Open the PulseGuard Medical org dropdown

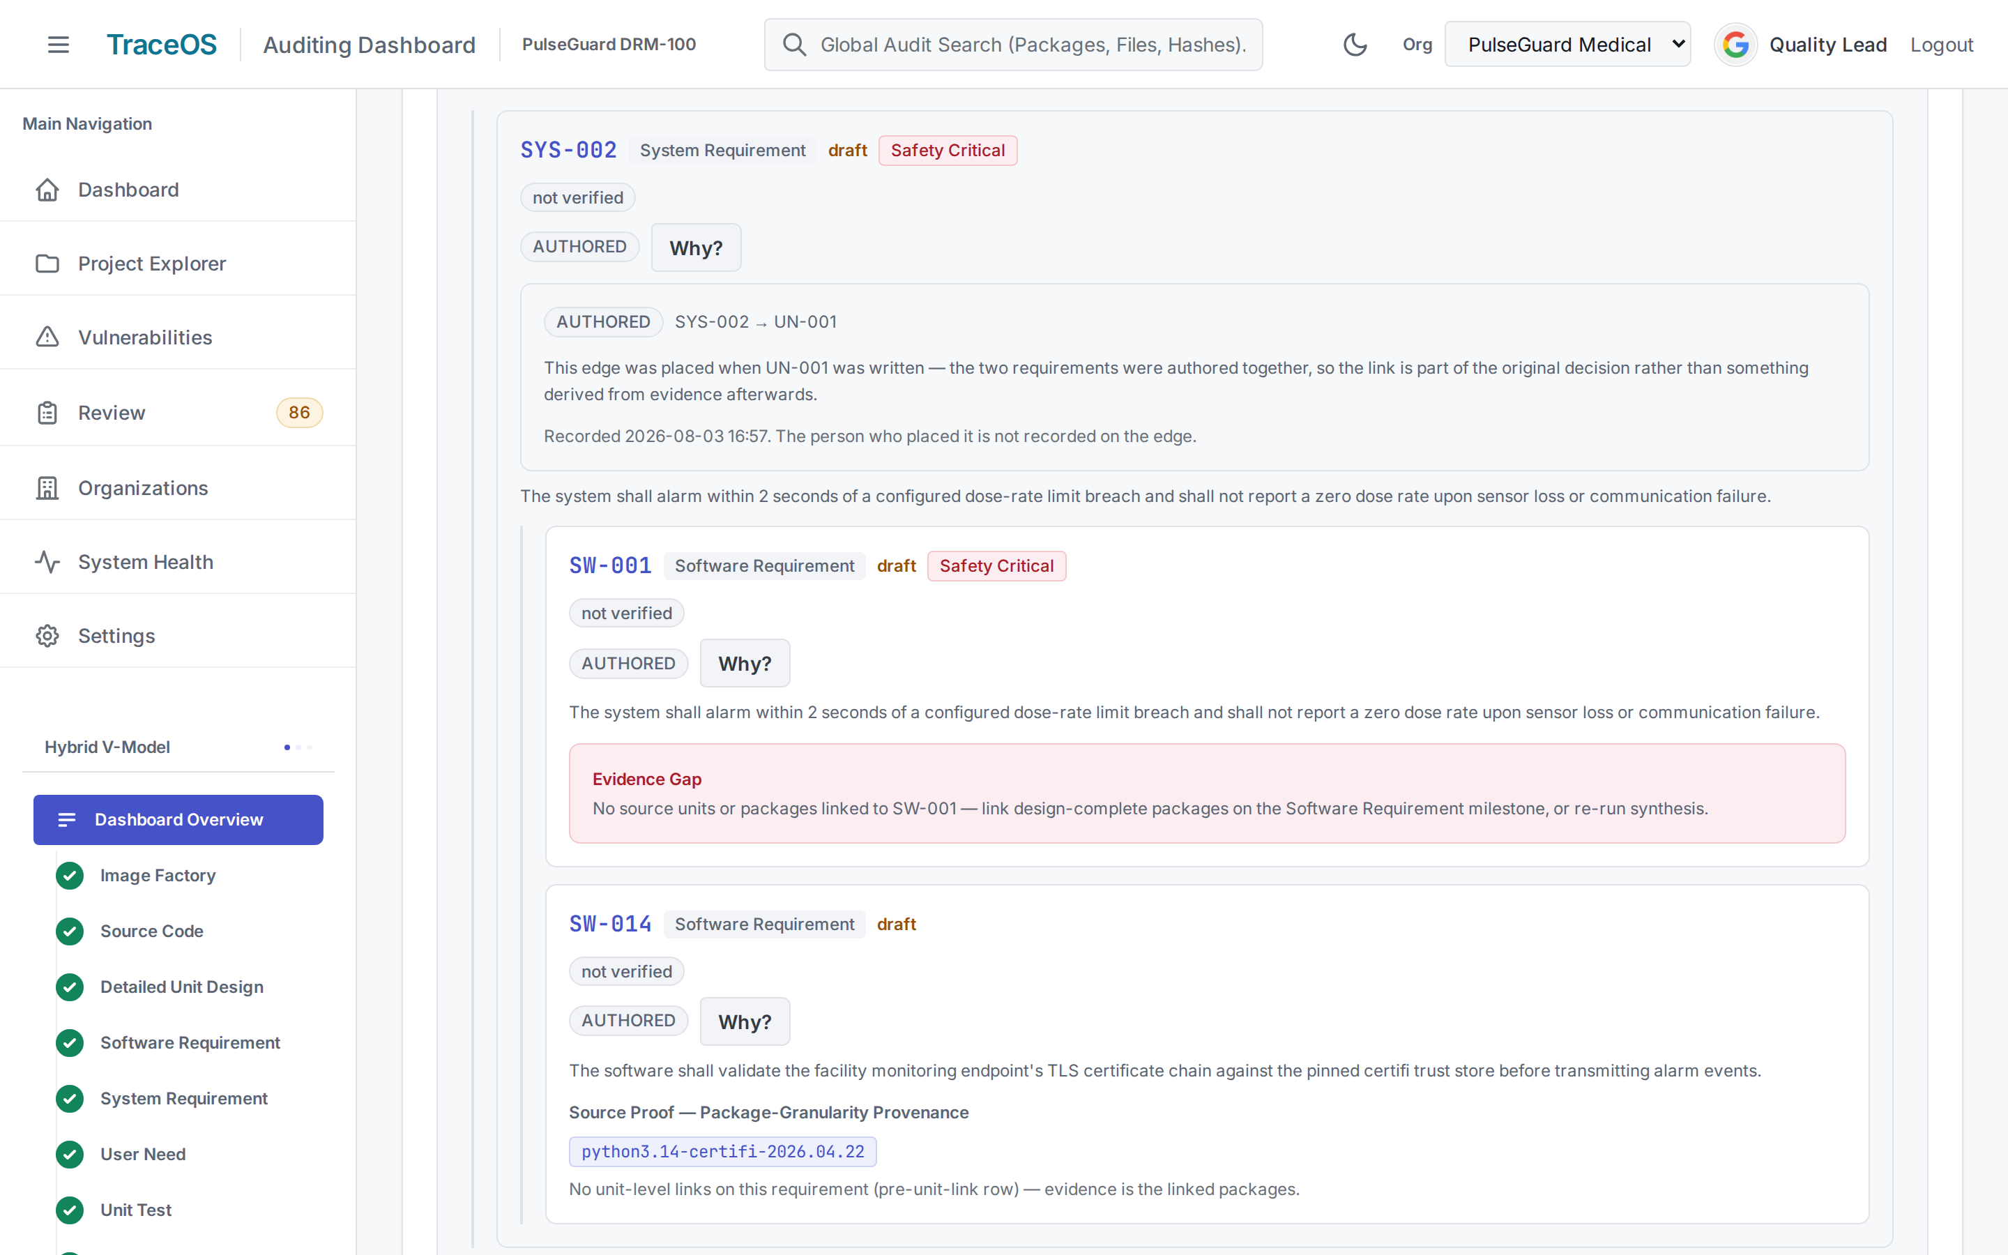click(x=1567, y=45)
